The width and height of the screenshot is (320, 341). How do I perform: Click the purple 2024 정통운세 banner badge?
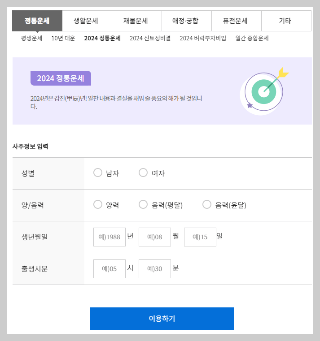[61, 78]
